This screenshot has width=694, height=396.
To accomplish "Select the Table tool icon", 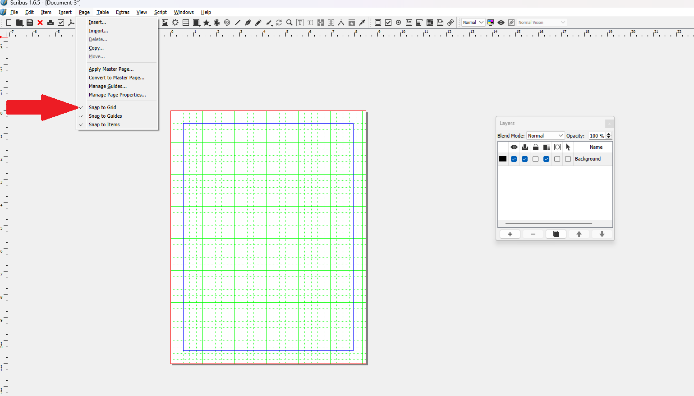I will [x=186, y=23].
